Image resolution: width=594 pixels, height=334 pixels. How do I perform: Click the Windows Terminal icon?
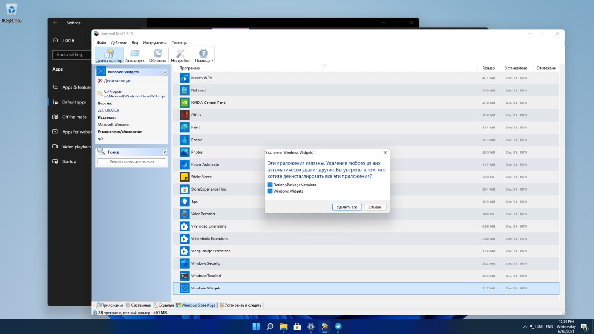(184, 276)
